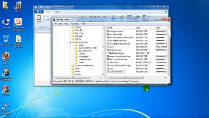209x118 pixels.
Task: Click the Aliases folder icon in tree
Action: [x=76, y=45]
